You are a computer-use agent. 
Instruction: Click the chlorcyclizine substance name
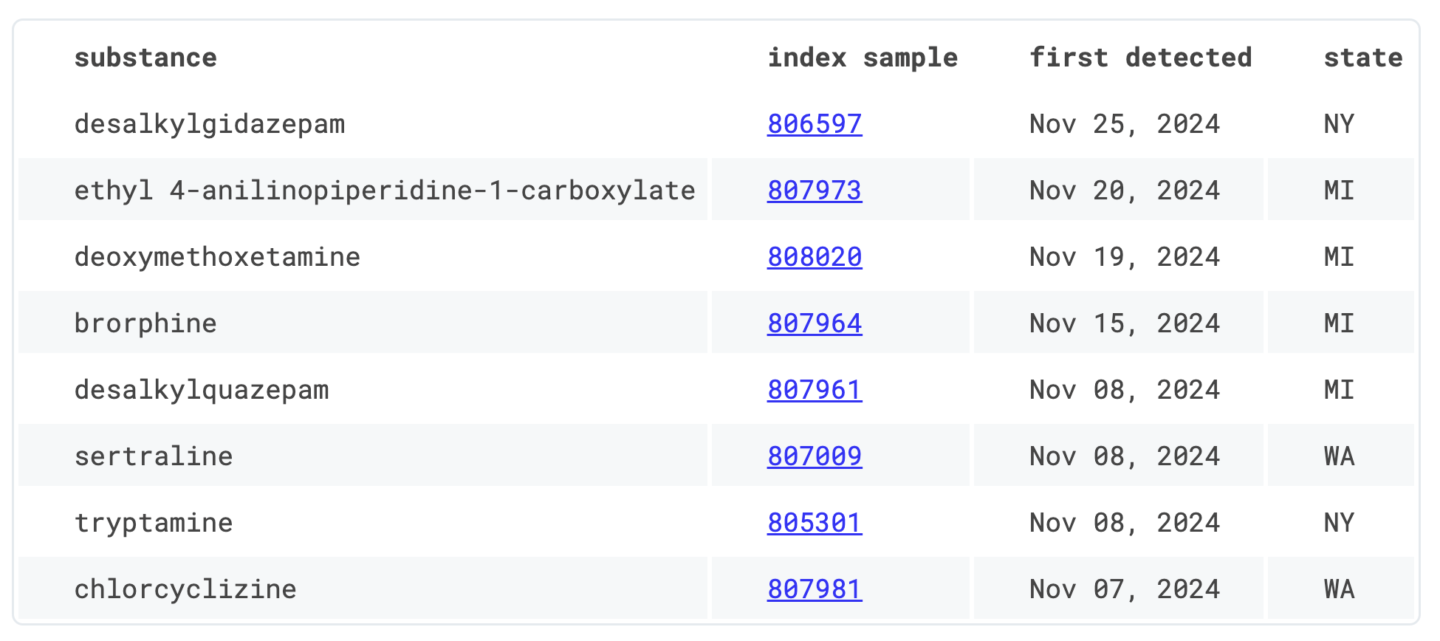[185, 589]
